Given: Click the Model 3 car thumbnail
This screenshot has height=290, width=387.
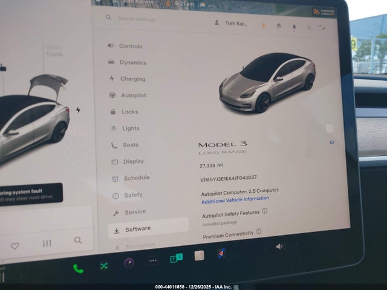Looking at the screenshot, I should click(x=267, y=82).
